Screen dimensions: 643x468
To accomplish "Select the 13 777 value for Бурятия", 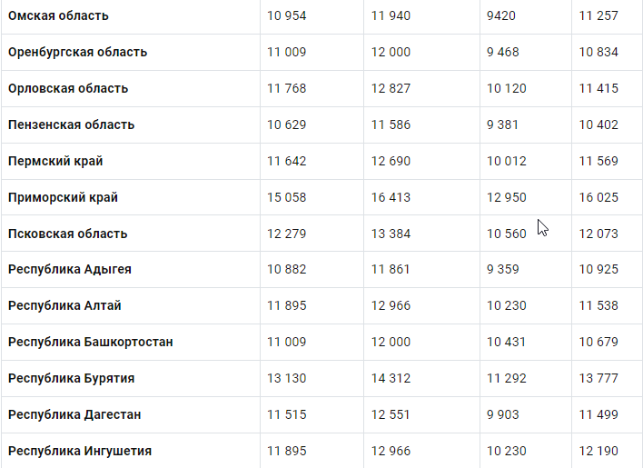I will 598,378.
